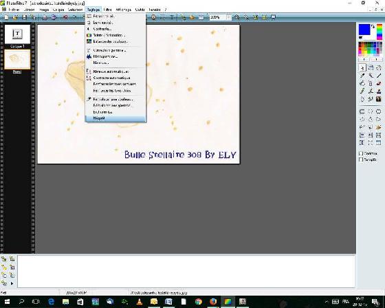
Task: Select the spray can tool
Action: pyautogui.click(x=371, y=83)
